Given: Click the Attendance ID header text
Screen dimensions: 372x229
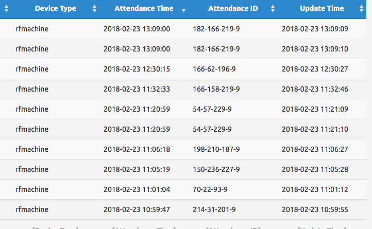Looking at the screenshot, I should [x=233, y=9].
